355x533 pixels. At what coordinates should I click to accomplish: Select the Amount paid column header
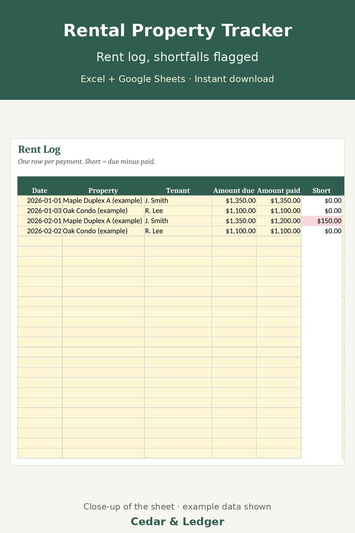point(279,191)
